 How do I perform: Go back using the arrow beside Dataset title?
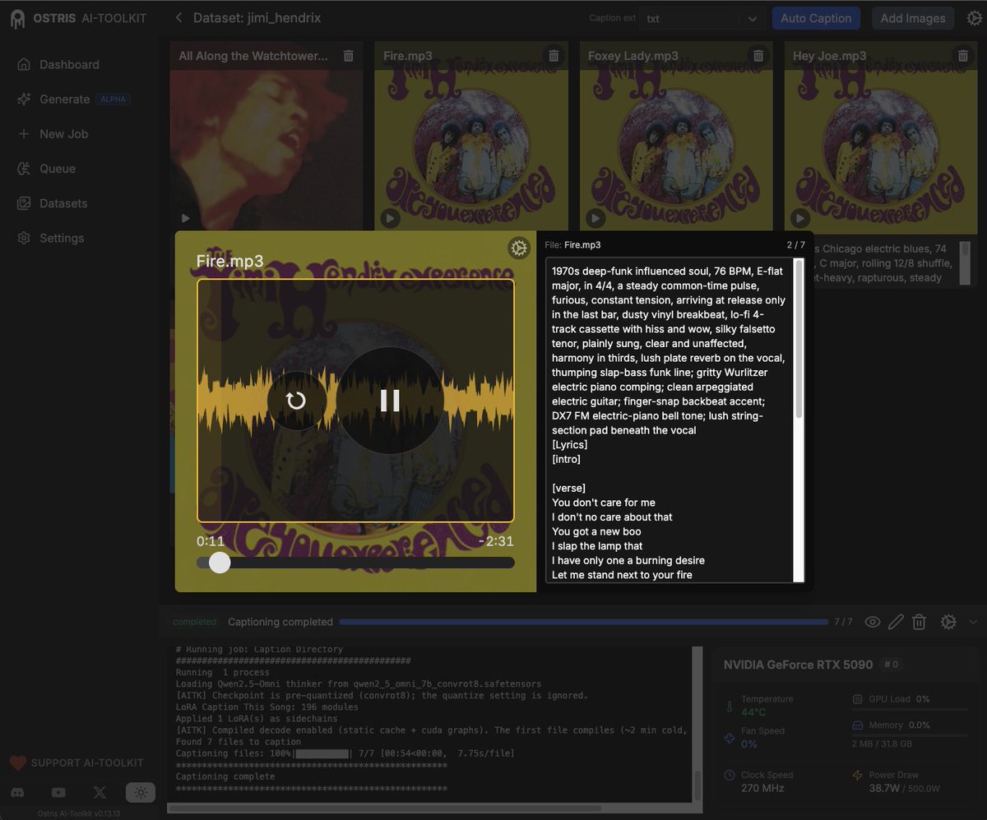179,17
